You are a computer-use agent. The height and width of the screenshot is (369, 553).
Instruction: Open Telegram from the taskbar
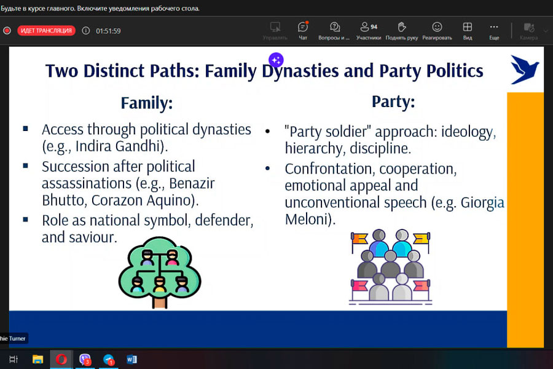tap(108, 359)
